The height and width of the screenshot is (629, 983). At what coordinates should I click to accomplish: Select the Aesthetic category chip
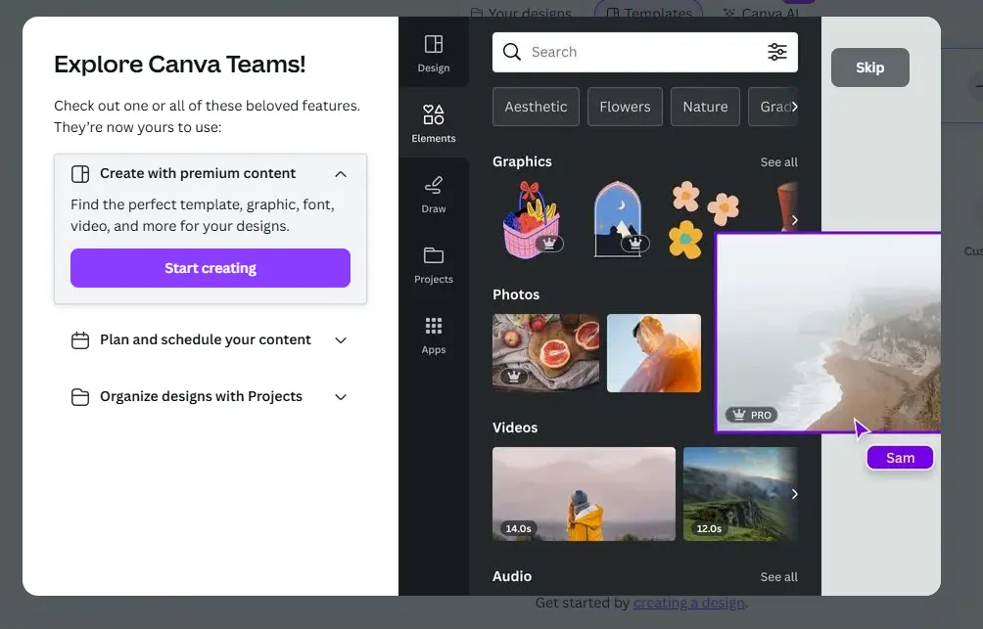tap(536, 107)
